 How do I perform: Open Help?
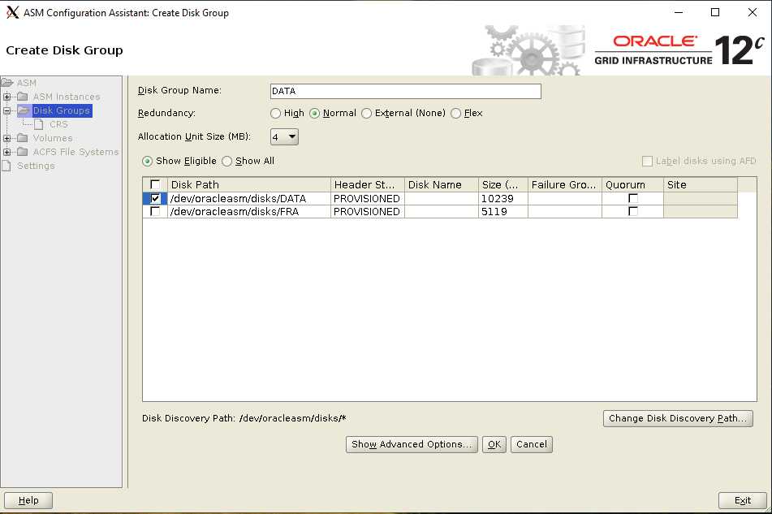click(28, 500)
